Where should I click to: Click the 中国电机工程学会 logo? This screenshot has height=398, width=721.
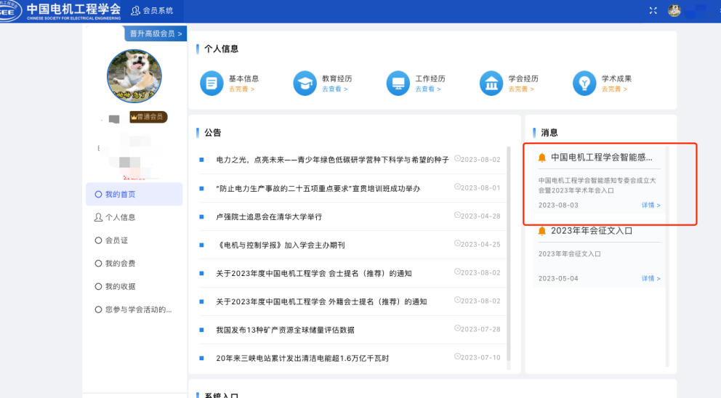[61, 11]
